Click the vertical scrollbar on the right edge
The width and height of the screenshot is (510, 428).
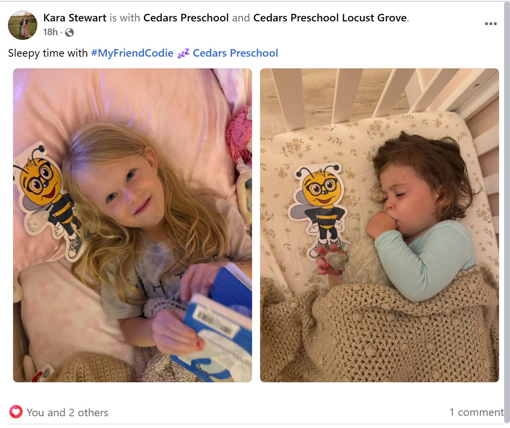pos(507,212)
